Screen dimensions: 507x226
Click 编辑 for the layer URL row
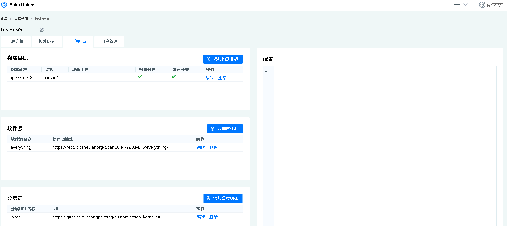pyautogui.click(x=201, y=217)
